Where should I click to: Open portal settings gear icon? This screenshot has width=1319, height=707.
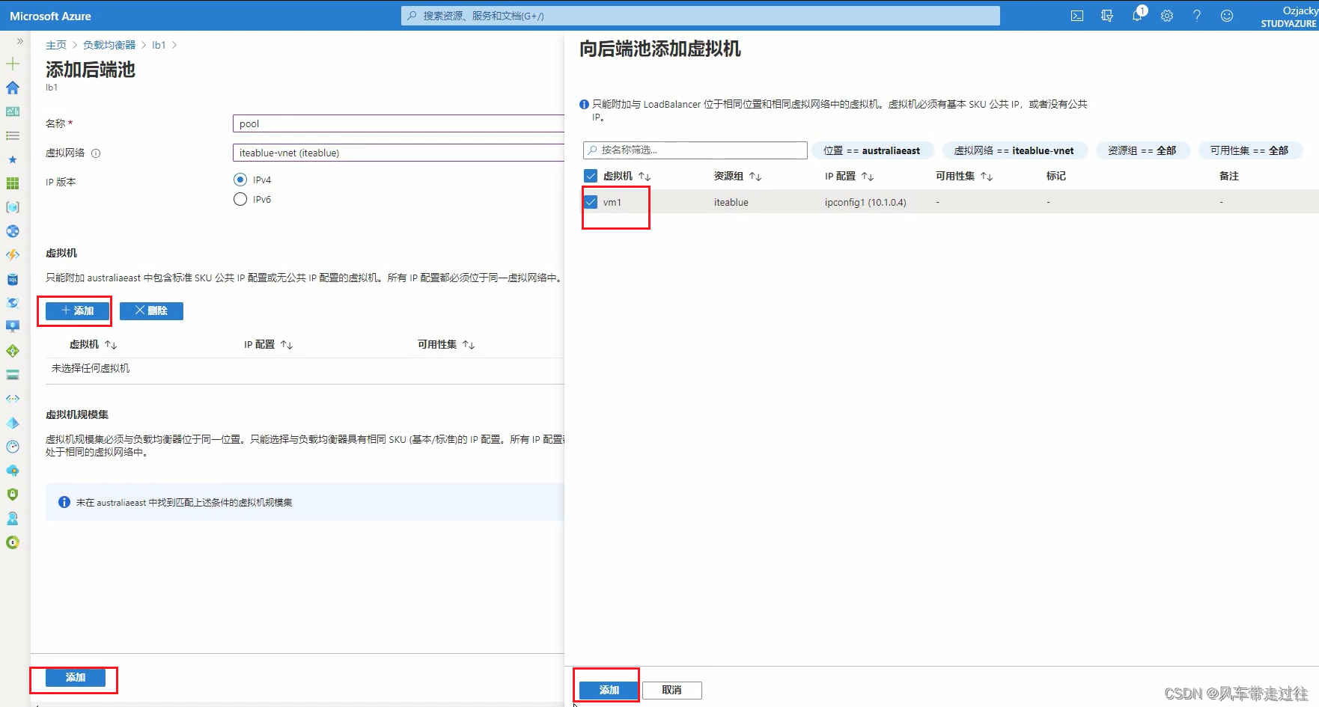pos(1167,16)
